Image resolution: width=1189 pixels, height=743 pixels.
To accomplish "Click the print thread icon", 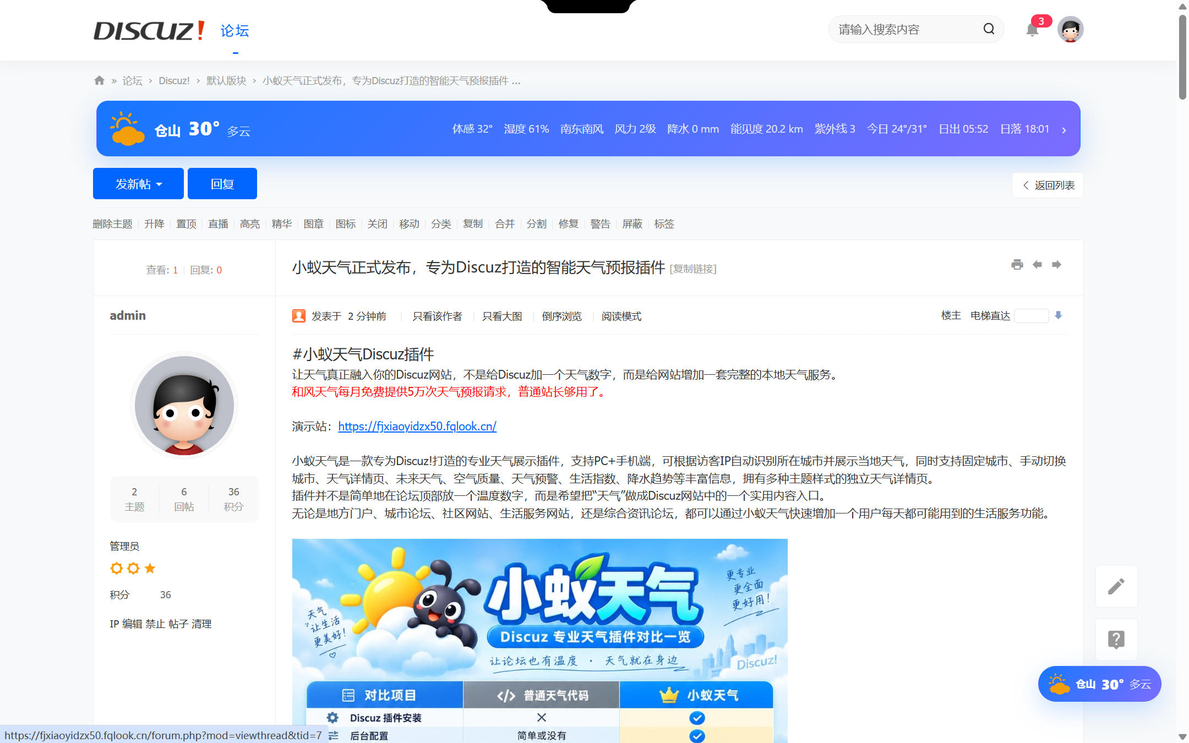I will point(1017,265).
